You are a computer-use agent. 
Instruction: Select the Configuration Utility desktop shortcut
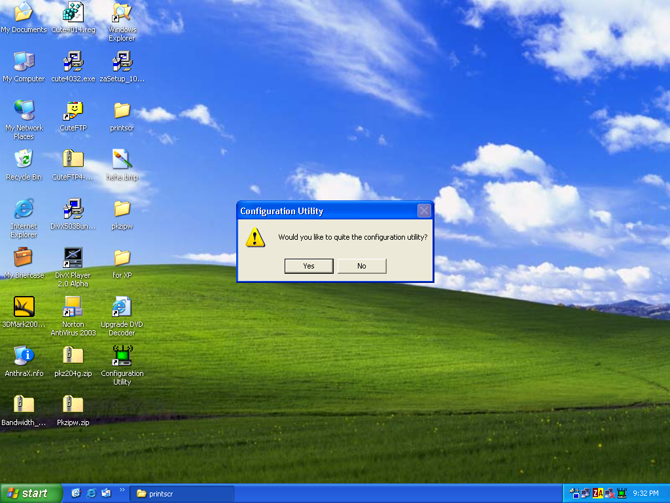(x=122, y=365)
